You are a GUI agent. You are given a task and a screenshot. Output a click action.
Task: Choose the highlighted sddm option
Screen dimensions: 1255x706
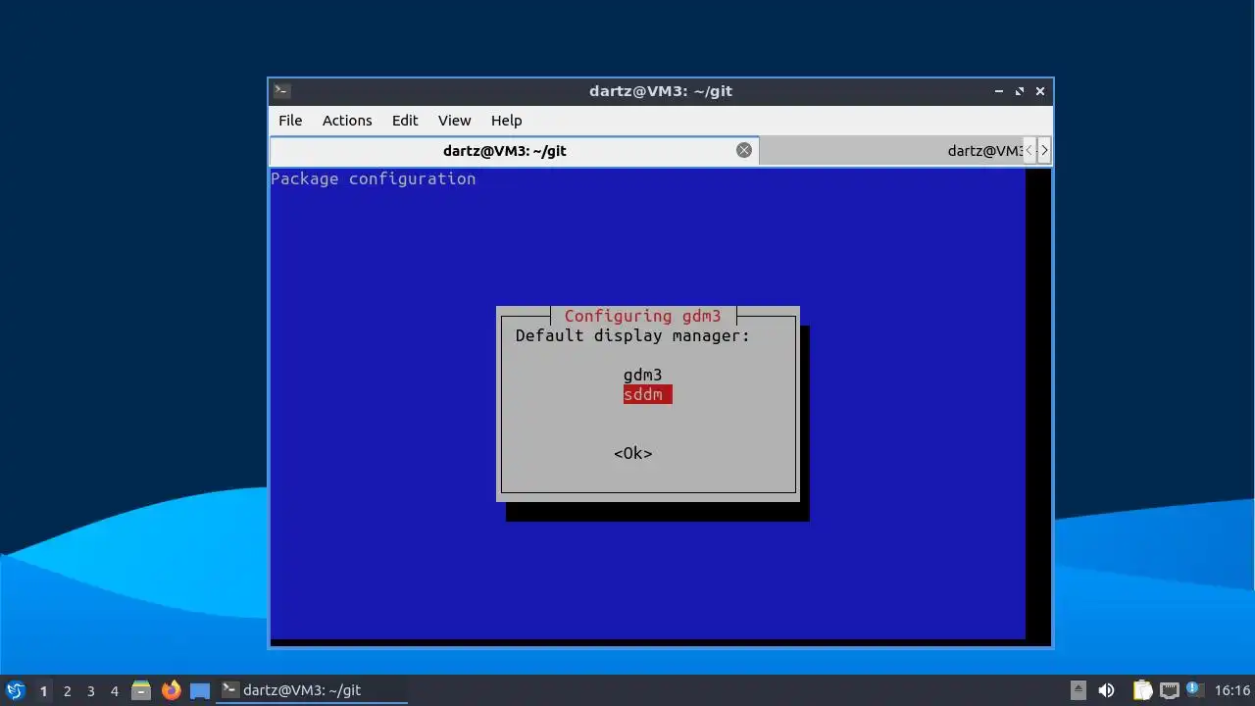click(647, 394)
